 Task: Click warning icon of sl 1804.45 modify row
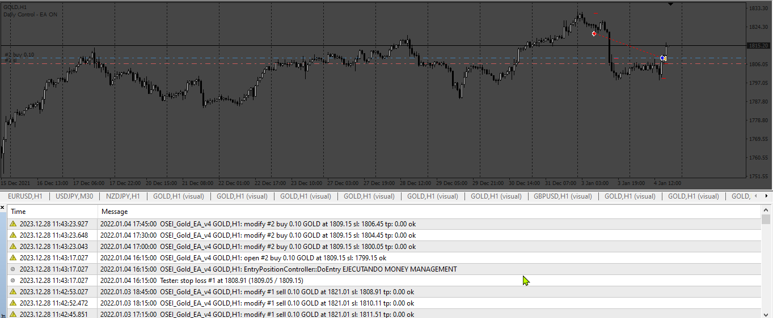pos(13,235)
